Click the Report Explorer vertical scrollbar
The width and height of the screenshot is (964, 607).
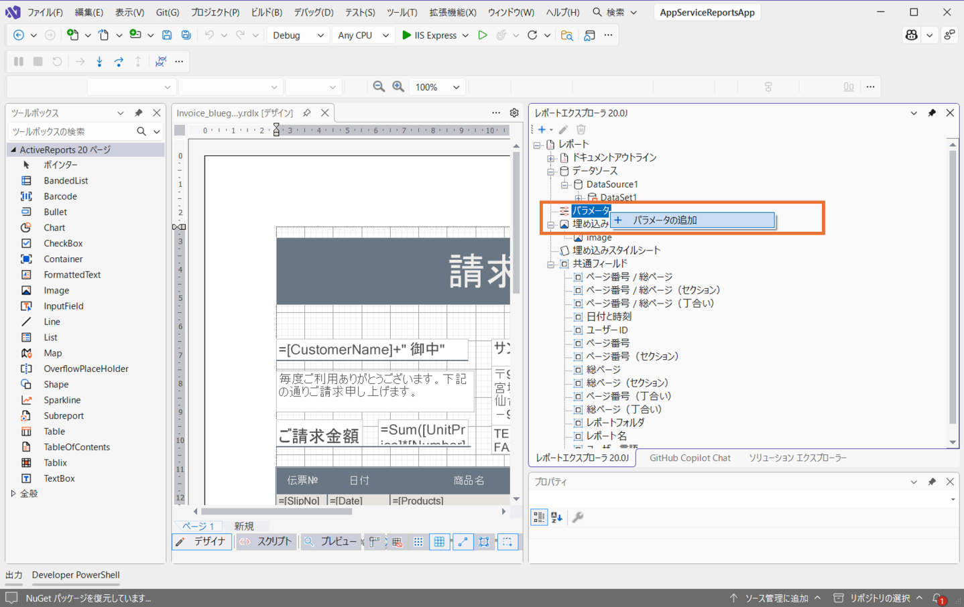click(x=953, y=287)
